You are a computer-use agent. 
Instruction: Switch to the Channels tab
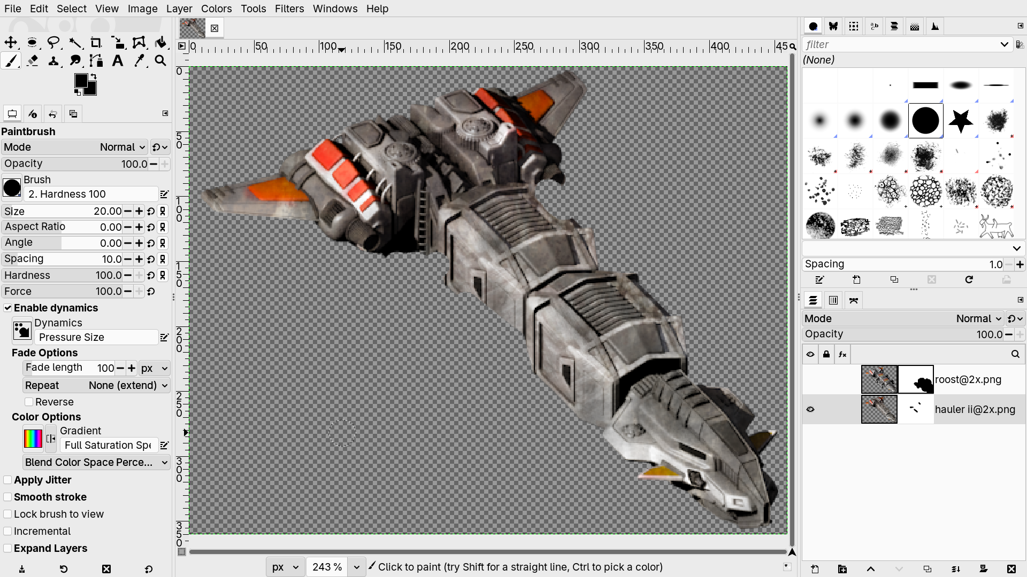833,300
